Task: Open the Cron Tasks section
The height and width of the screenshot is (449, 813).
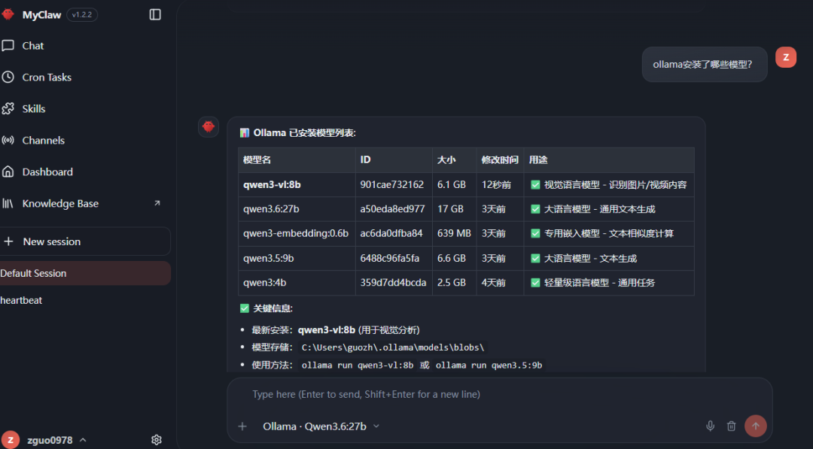Action: (47, 77)
